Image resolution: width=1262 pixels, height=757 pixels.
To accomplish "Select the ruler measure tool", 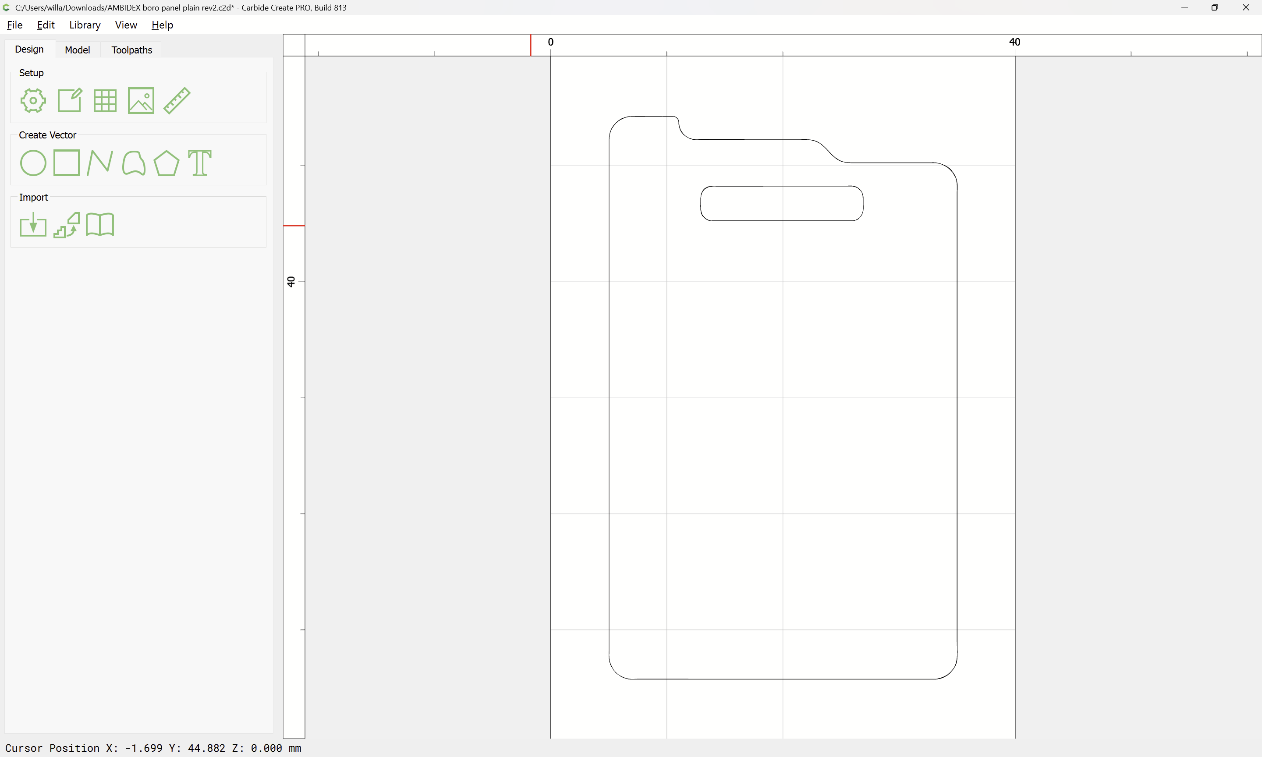I will [177, 100].
